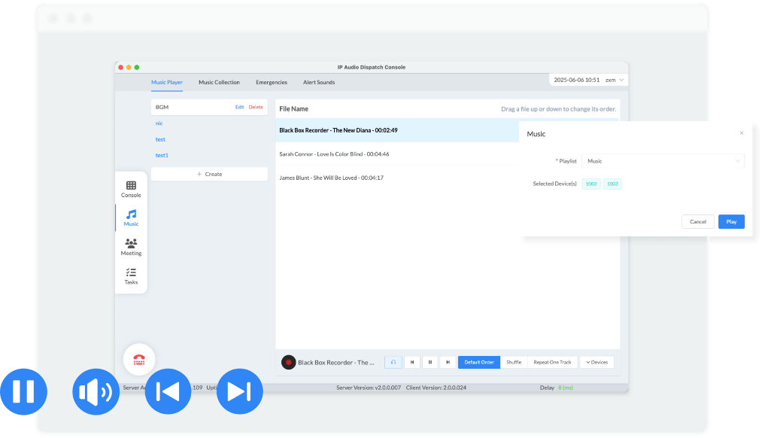The image size is (765, 438).
Task: Click the large blue next-track circle icon
Action: pos(239,391)
